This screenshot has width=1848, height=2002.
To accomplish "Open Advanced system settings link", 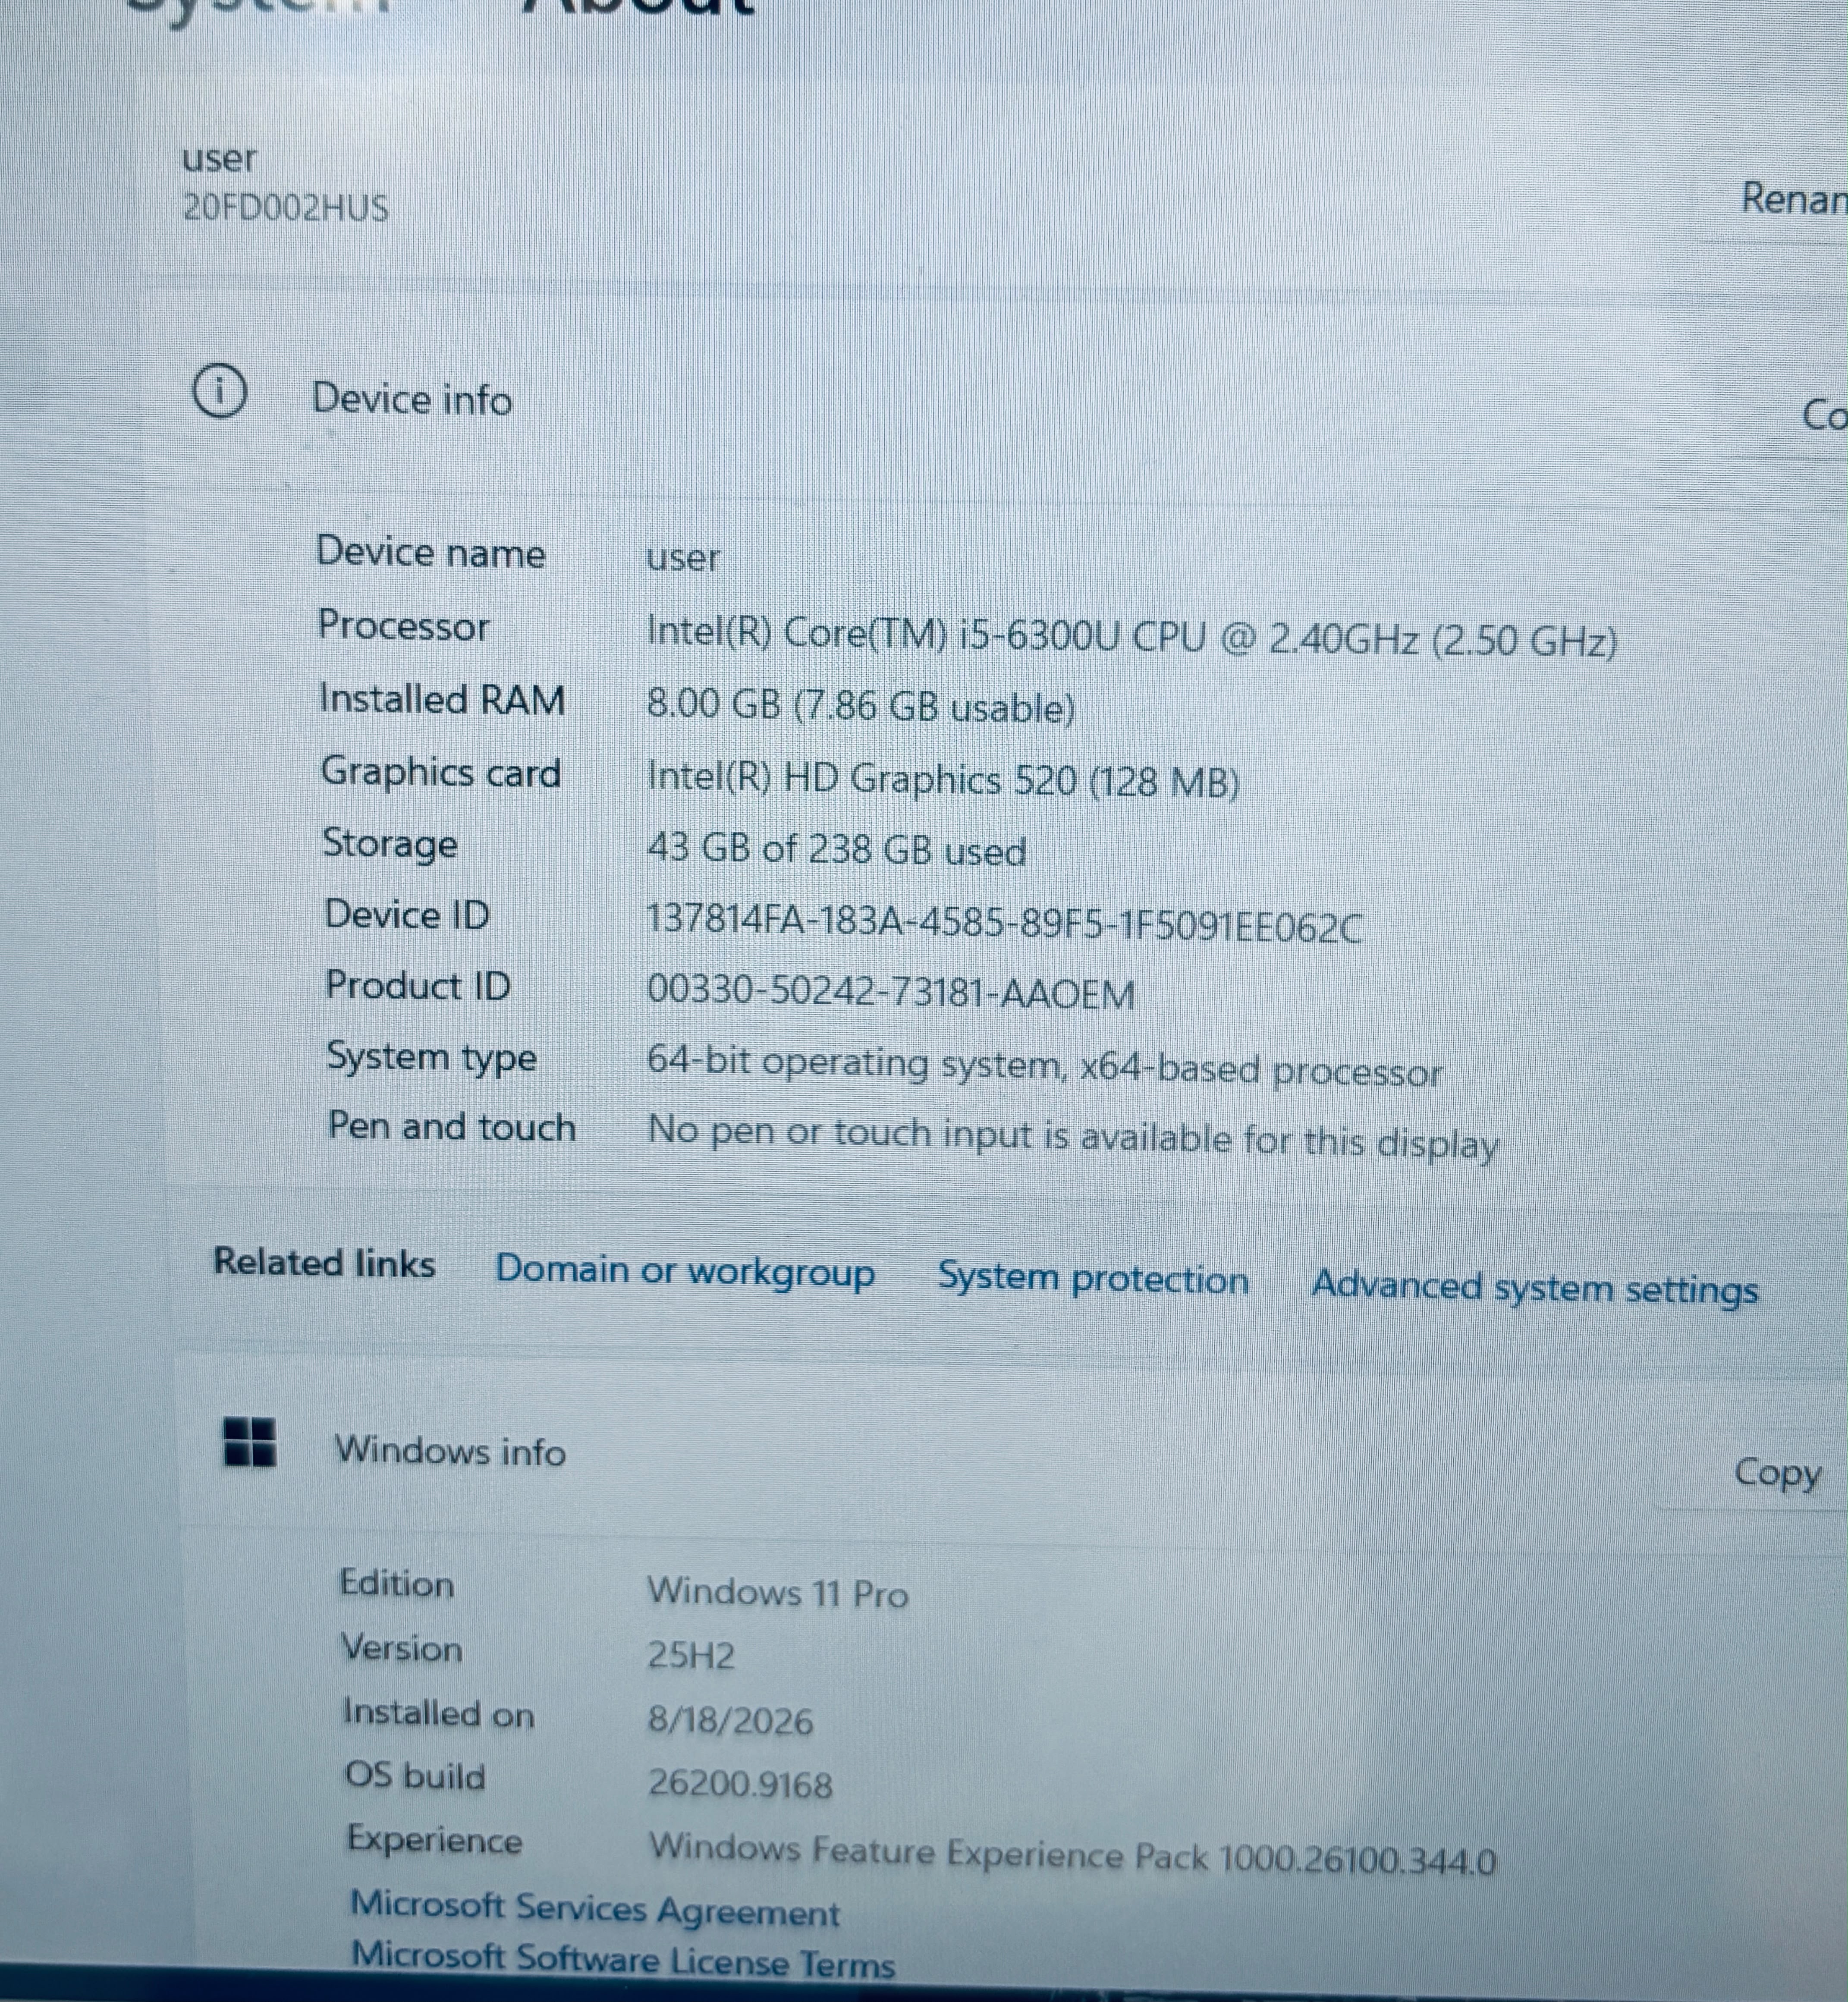I will pyautogui.click(x=1535, y=1287).
